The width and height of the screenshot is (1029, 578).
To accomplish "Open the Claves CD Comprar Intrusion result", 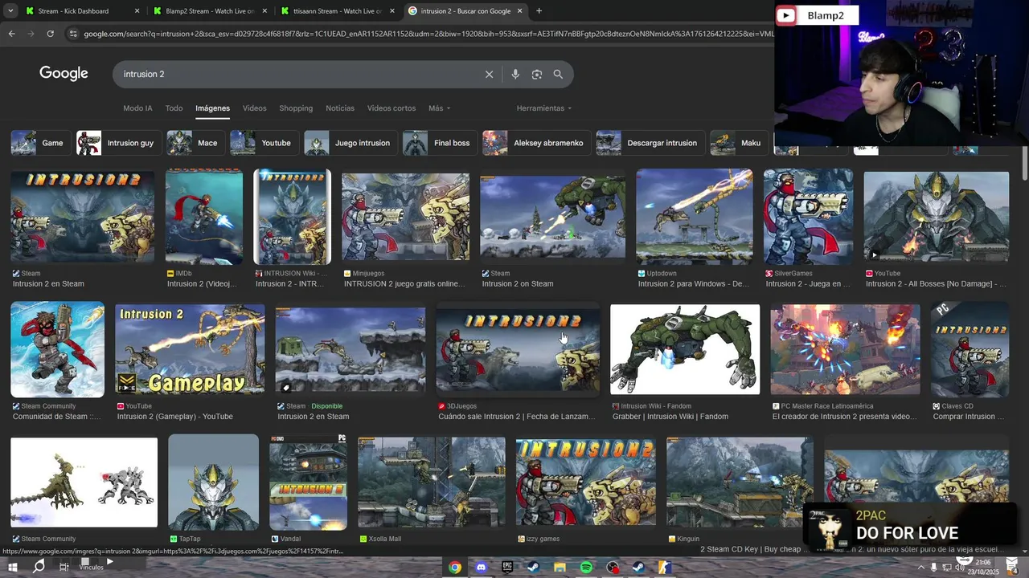I will coord(970,349).
